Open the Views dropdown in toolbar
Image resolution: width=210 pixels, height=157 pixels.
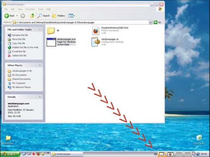pos(72,16)
